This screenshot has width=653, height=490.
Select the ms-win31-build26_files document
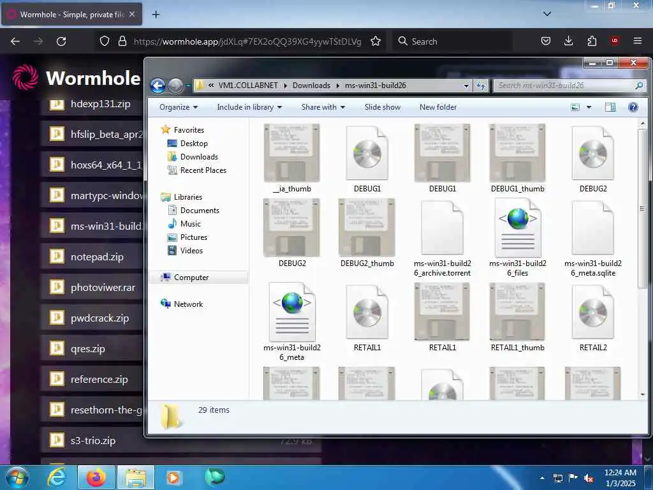coord(517,239)
